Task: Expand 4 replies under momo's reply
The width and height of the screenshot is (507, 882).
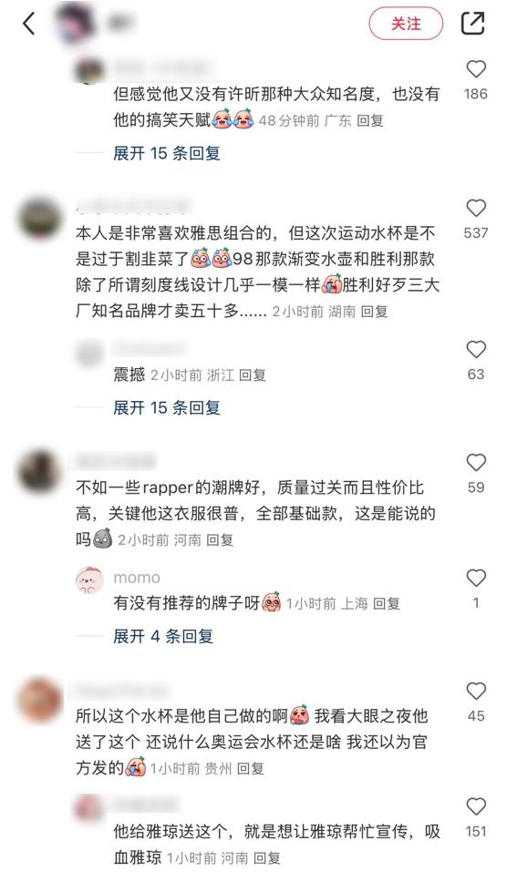Action: tap(163, 636)
